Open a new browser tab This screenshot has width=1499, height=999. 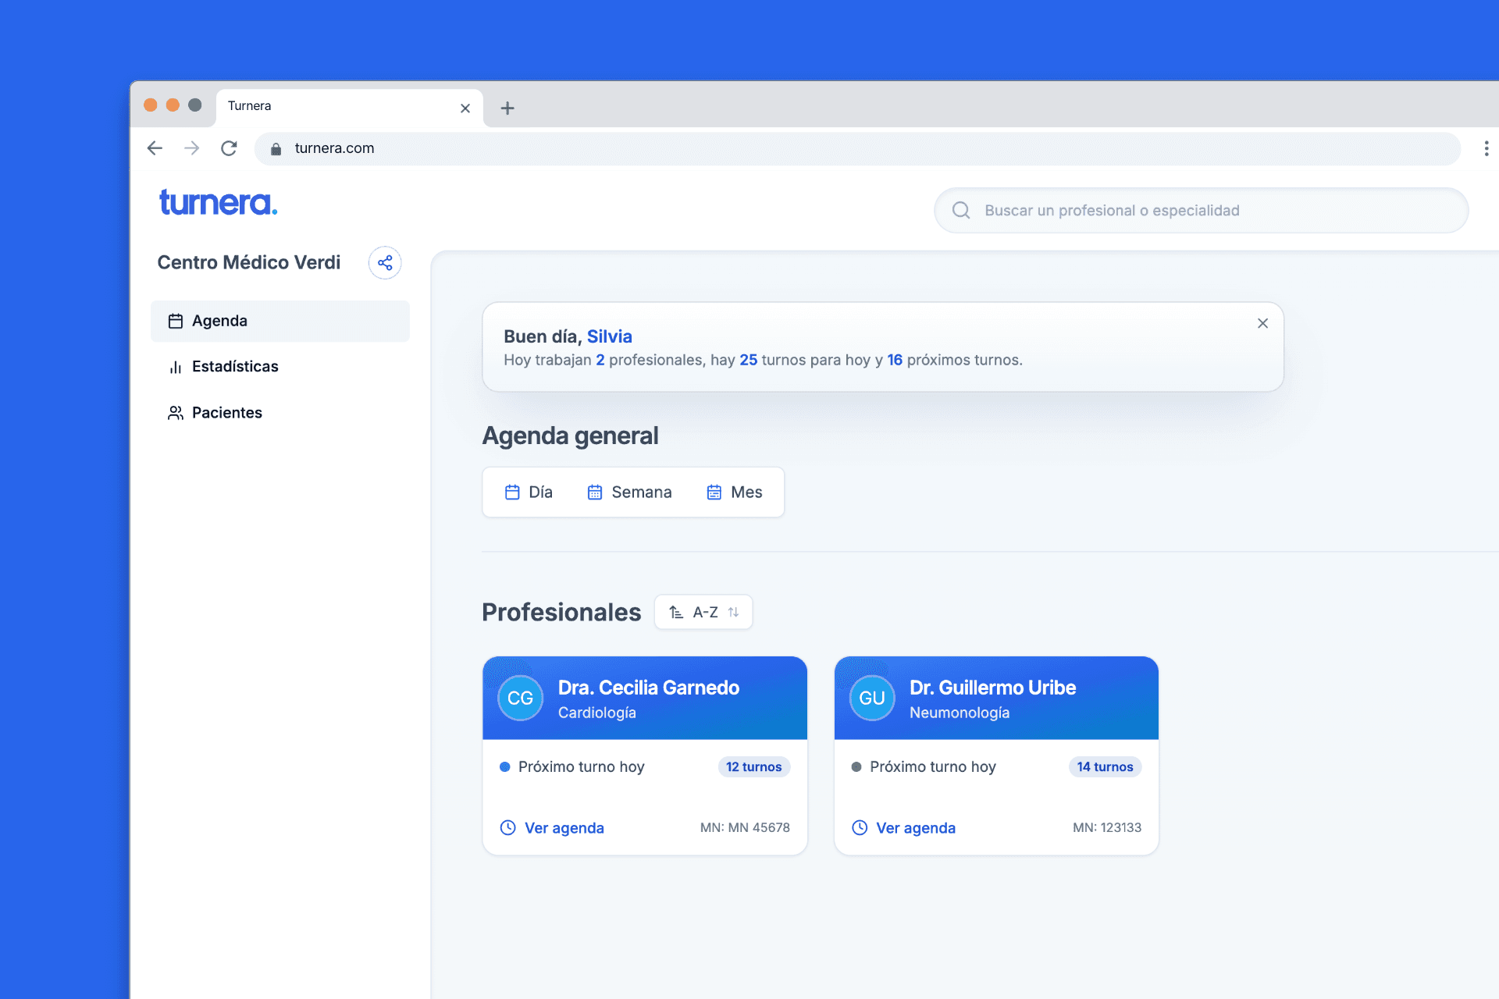point(507,108)
